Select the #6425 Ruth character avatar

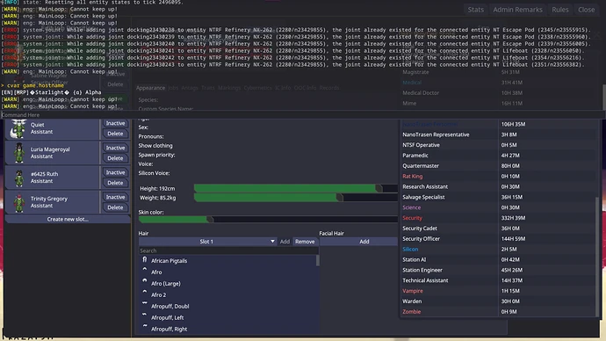19,178
